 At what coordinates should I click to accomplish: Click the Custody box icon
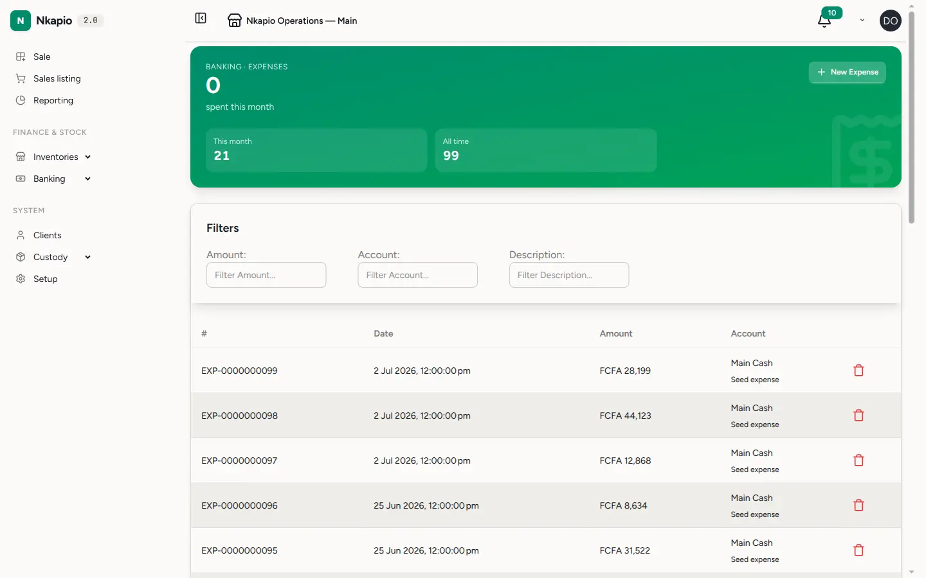[21, 257]
